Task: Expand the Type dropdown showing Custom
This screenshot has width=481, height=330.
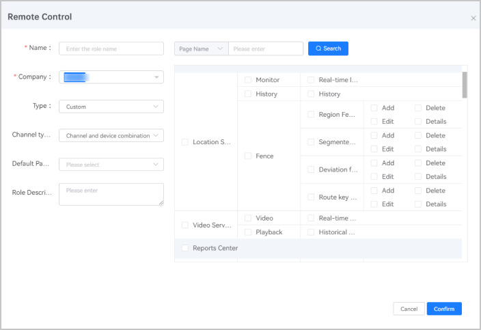Action: [111, 107]
